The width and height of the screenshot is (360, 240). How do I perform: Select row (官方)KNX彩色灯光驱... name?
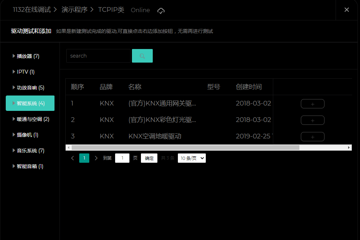162,120
